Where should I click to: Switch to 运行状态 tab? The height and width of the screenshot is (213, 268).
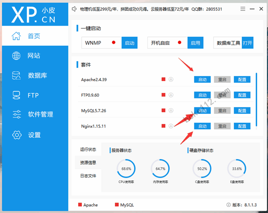coord(88,149)
